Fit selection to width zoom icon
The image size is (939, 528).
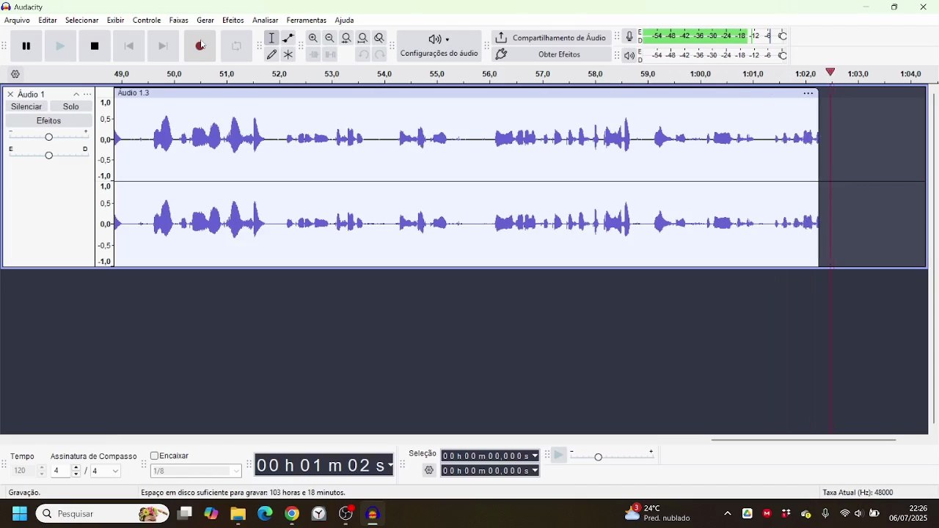click(346, 38)
